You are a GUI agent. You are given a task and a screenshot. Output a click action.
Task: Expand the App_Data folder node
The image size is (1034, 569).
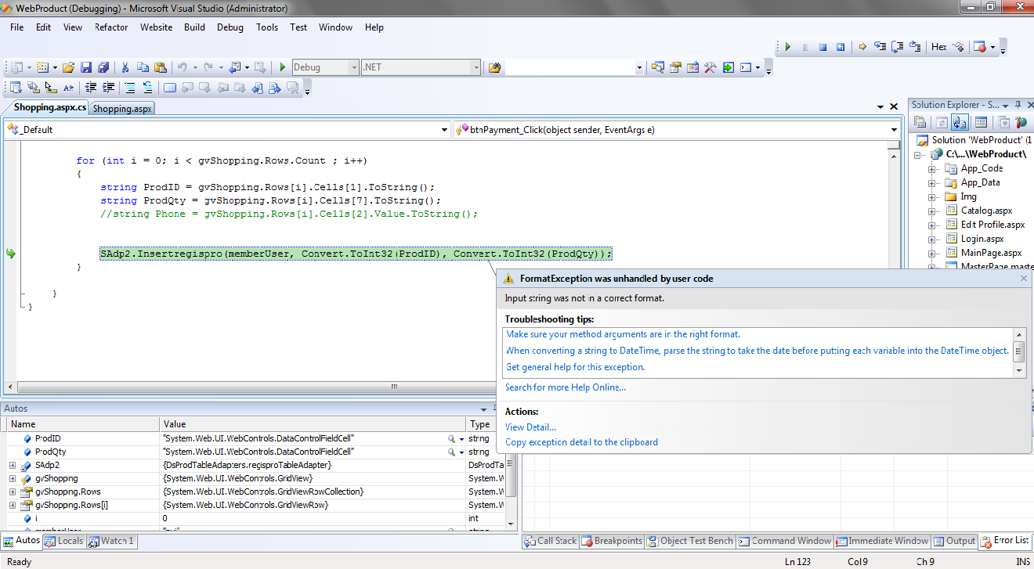click(932, 183)
